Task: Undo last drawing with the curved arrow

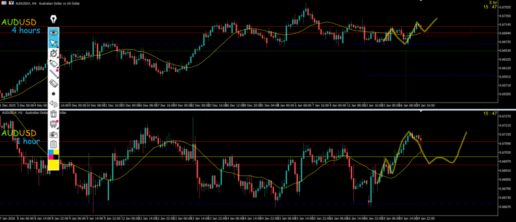Action: click(x=53, y=104)
